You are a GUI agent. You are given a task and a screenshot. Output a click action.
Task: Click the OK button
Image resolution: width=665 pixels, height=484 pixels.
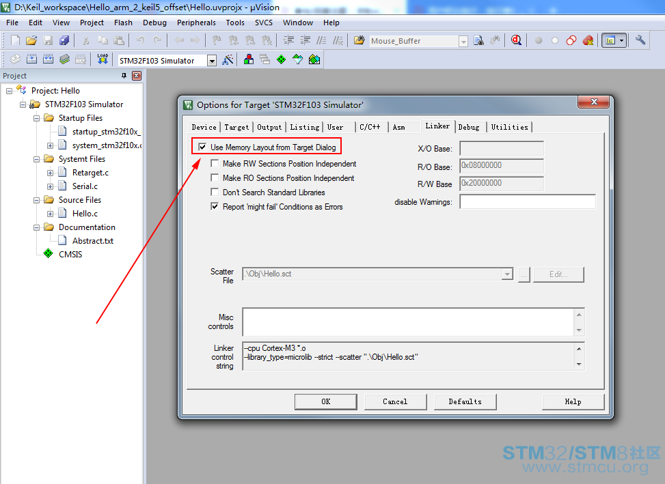(326, 401)
